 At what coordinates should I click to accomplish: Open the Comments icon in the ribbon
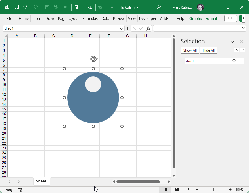click(x=230, y=18)
